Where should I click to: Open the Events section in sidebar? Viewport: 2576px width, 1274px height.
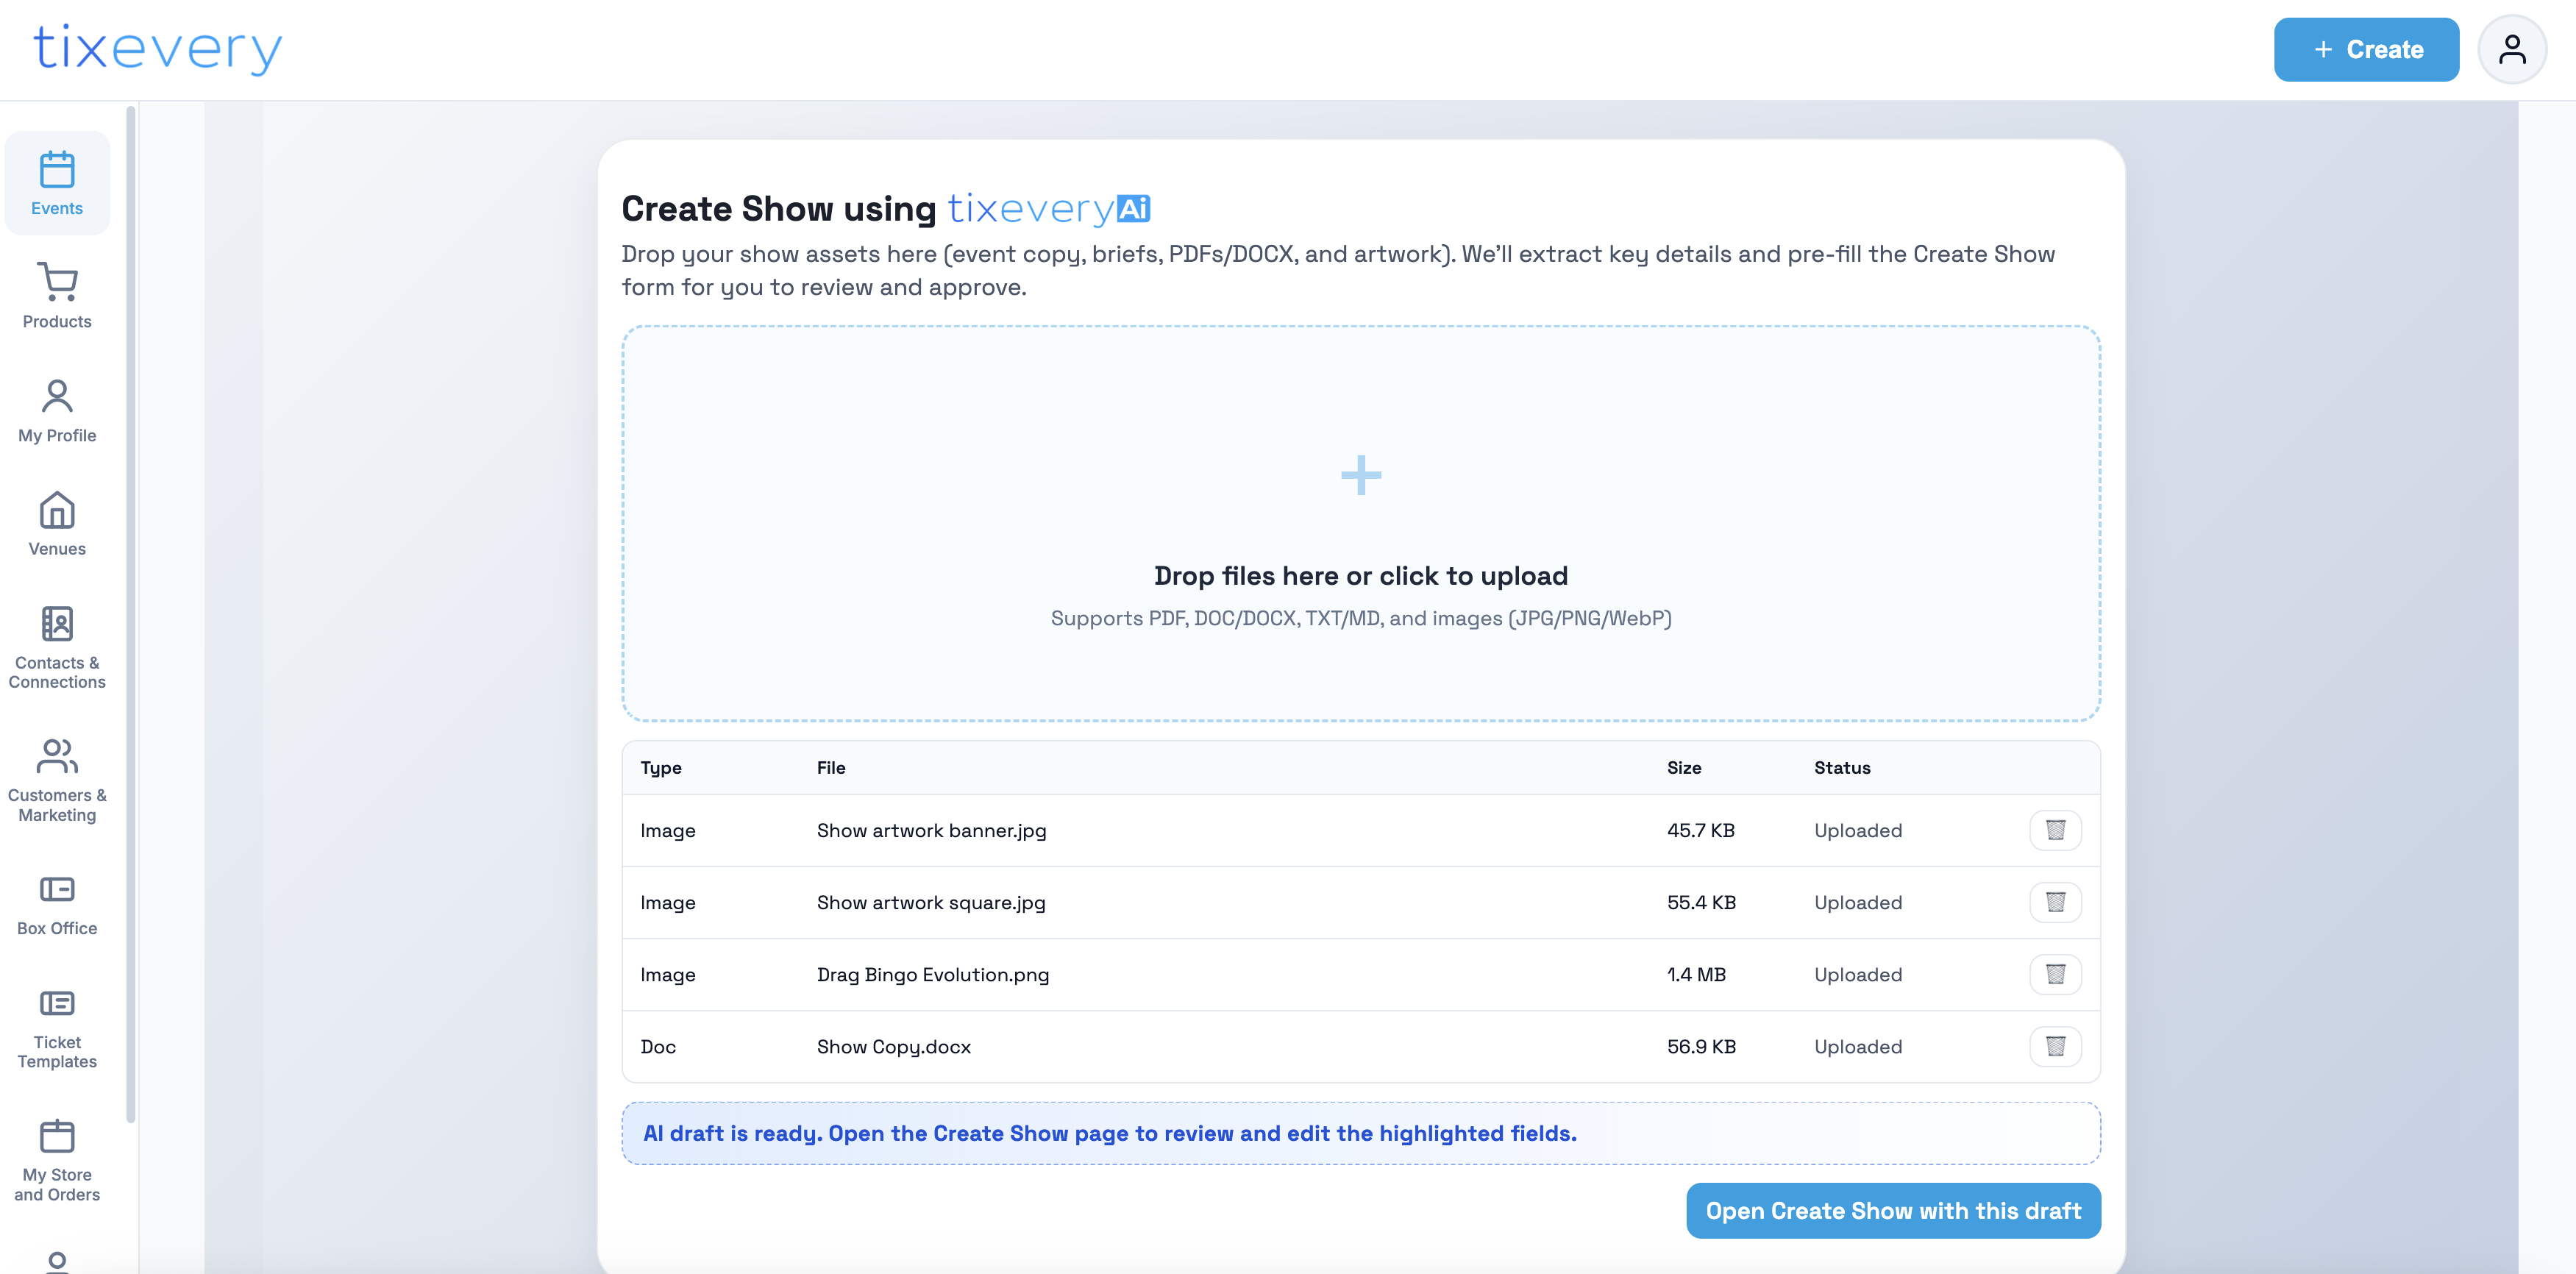tap(57, 184)
